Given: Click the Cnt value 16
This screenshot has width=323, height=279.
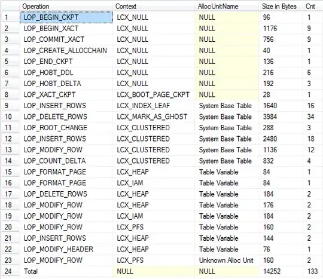Looking at the screenshot, I should (x=310, y=106).
